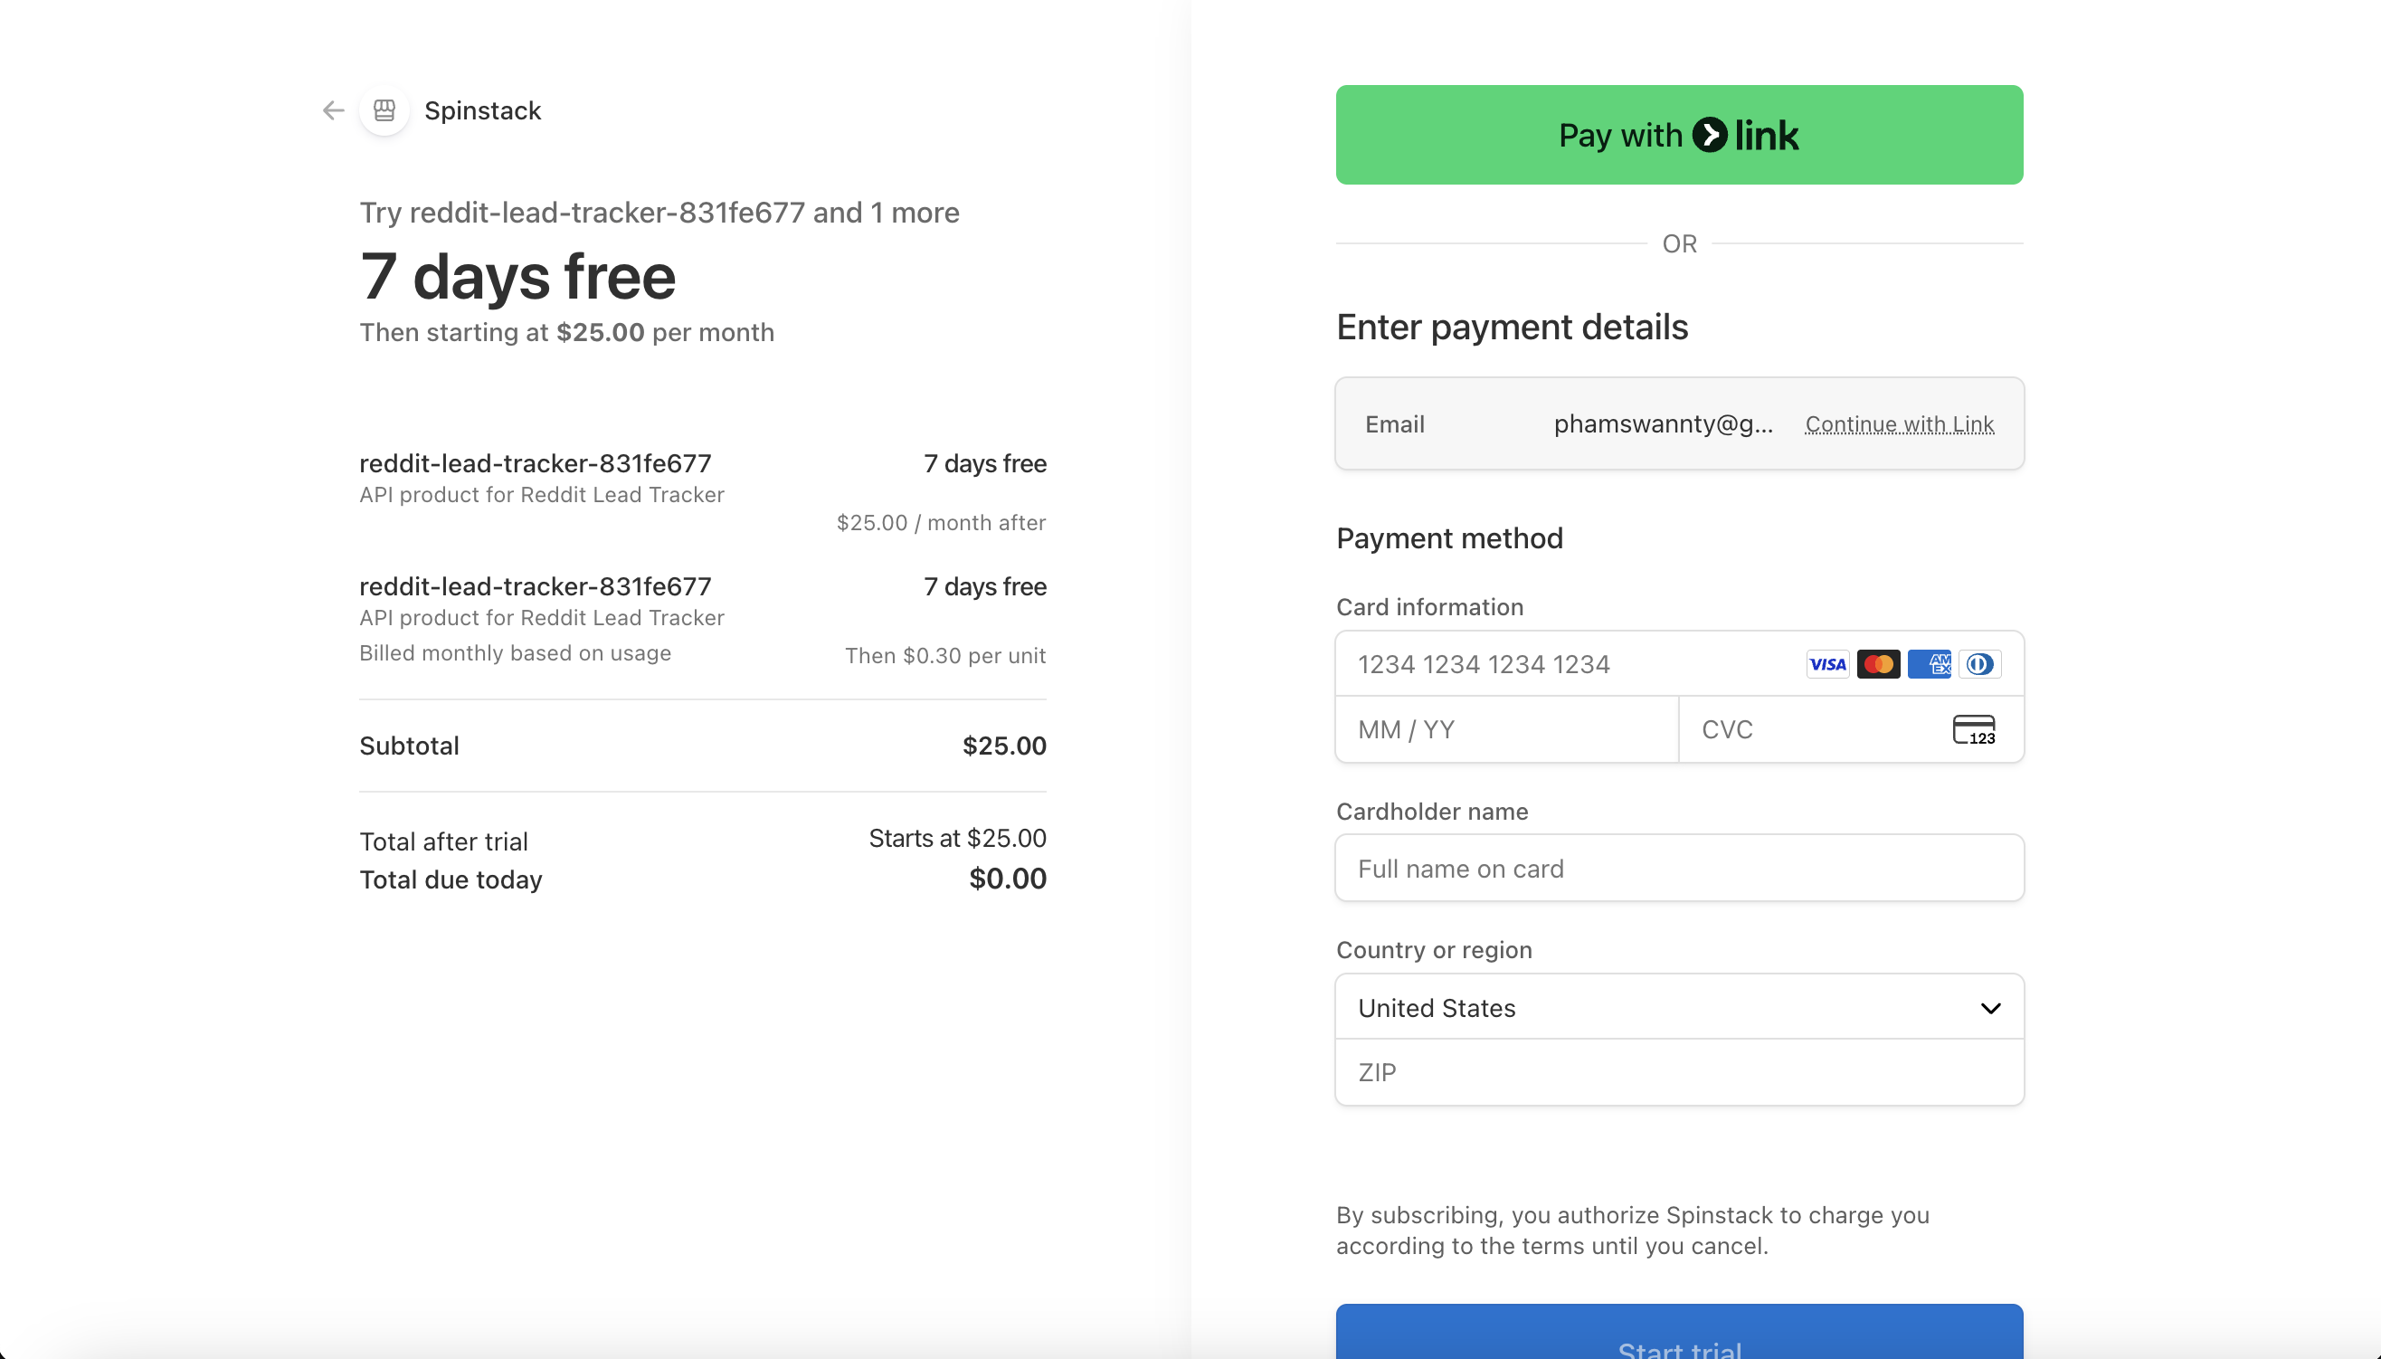Click the CVC card illustration icon
The image size is (2381, 1359).
[1973, 729]
